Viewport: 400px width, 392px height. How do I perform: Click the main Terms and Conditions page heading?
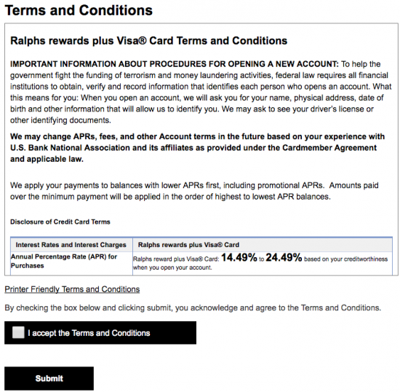[x=79, y=10]
